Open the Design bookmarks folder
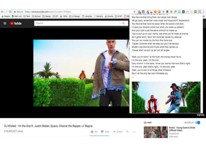The width and height of the screenshot is (206, 147). 47,16
